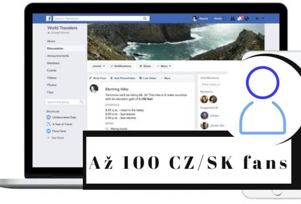Click the Dinesh suggested member name
301x204 pixels.
click(x=218, y=126)
